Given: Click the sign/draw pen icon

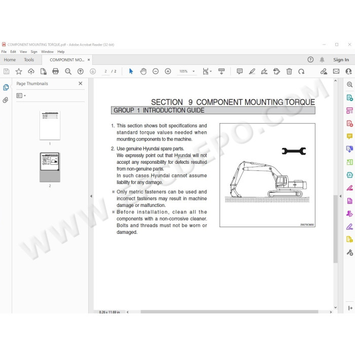Looking at the screenshot, I should tap(264, 72).
